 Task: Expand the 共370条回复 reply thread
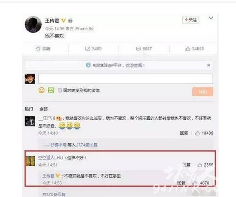(x=54, y=195)
